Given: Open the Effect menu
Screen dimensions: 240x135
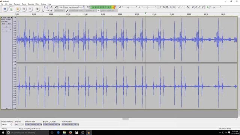Looking at the screenshot, I should click(x=37, y=4).
